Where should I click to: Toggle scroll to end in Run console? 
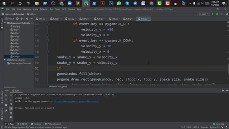click(11, 108)
